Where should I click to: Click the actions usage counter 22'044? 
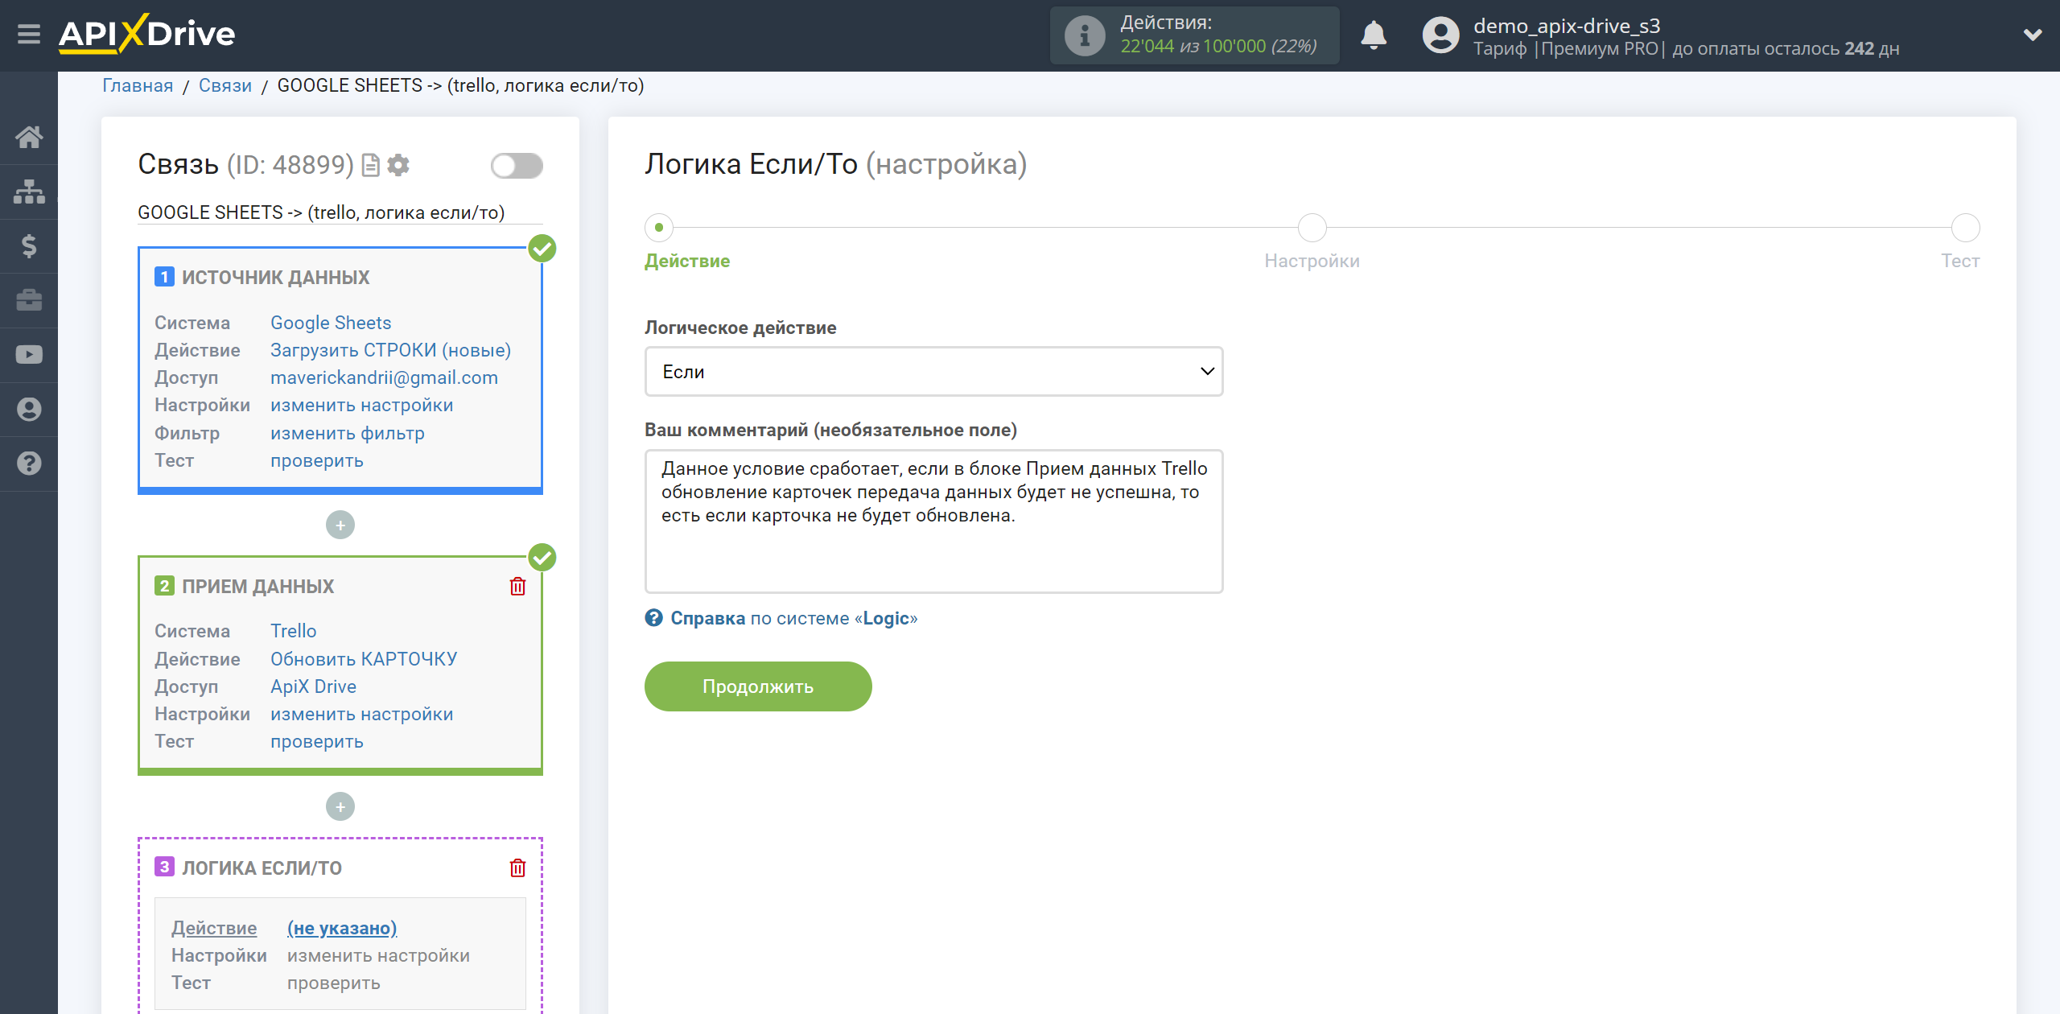point(1147,47)
